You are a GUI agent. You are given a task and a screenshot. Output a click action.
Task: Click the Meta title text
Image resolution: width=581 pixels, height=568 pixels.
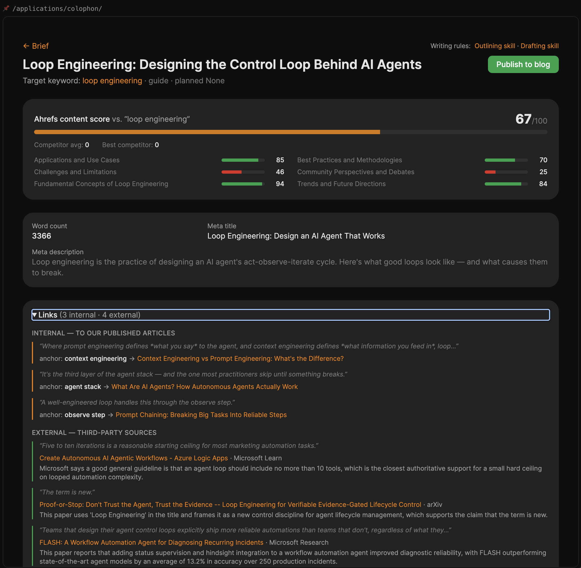pos(296,236)
